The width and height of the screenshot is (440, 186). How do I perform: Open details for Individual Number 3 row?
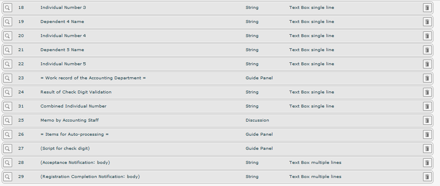[x=8, y=8]
